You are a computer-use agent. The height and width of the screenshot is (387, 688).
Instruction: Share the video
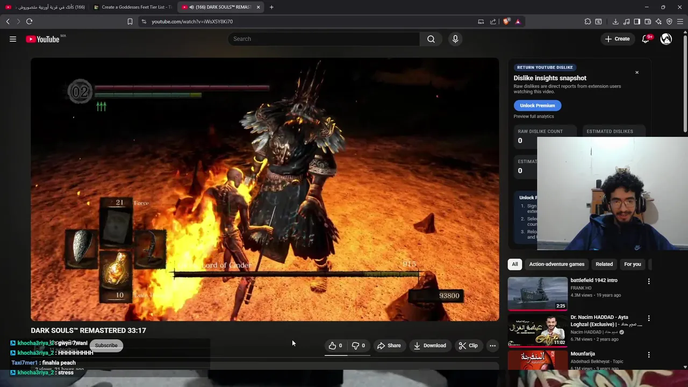pyautogui.click(x=389, y=346)
